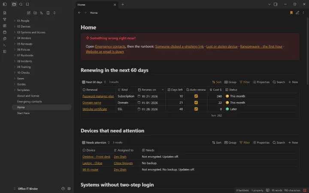Toggle auto-renew checkbox for Password manager plan
309x193 pixels.
(x=196, y=96)
